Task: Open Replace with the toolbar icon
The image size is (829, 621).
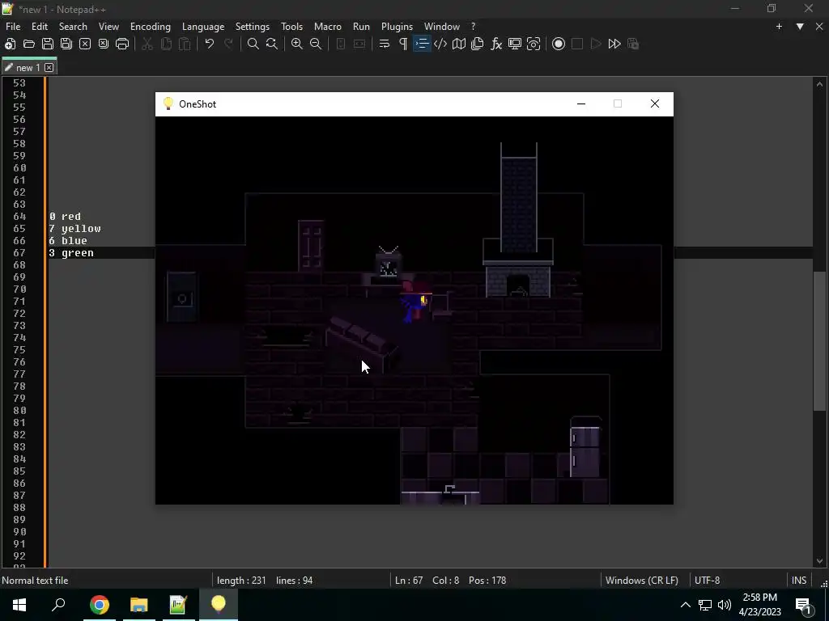Action: [x=272, y=44]
